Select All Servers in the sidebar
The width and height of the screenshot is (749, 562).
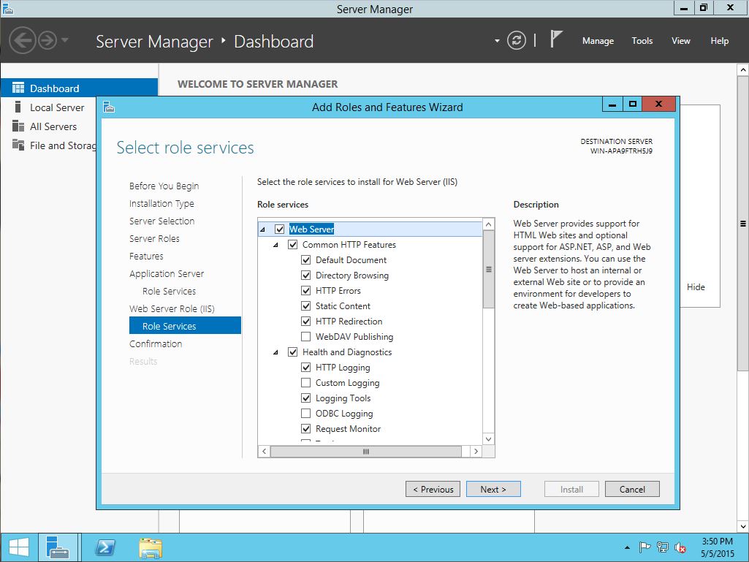click(53, 126)
